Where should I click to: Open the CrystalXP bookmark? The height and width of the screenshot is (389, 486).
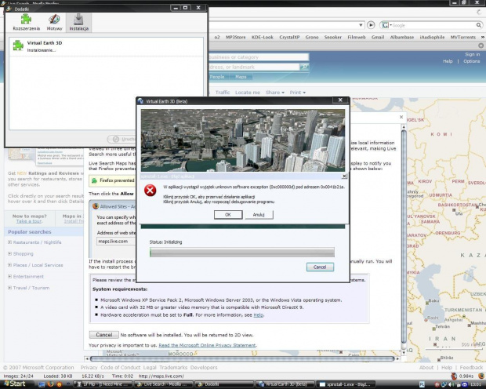click(289, 37)
